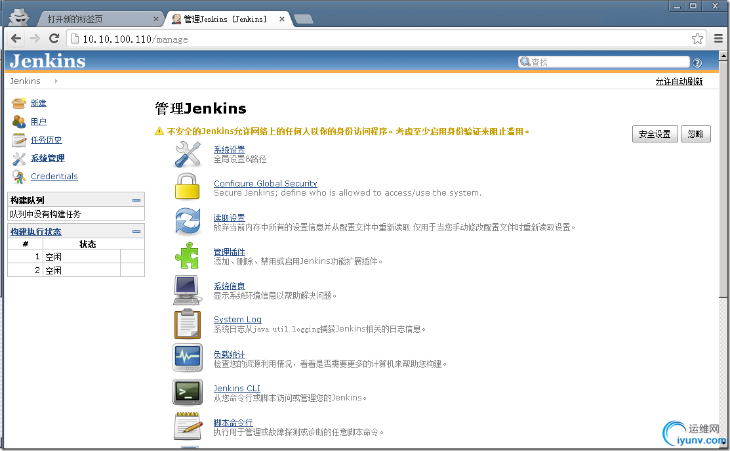Open the 系统设置 link
Viewport: 730px width, 451px height.
pos(229,150)
